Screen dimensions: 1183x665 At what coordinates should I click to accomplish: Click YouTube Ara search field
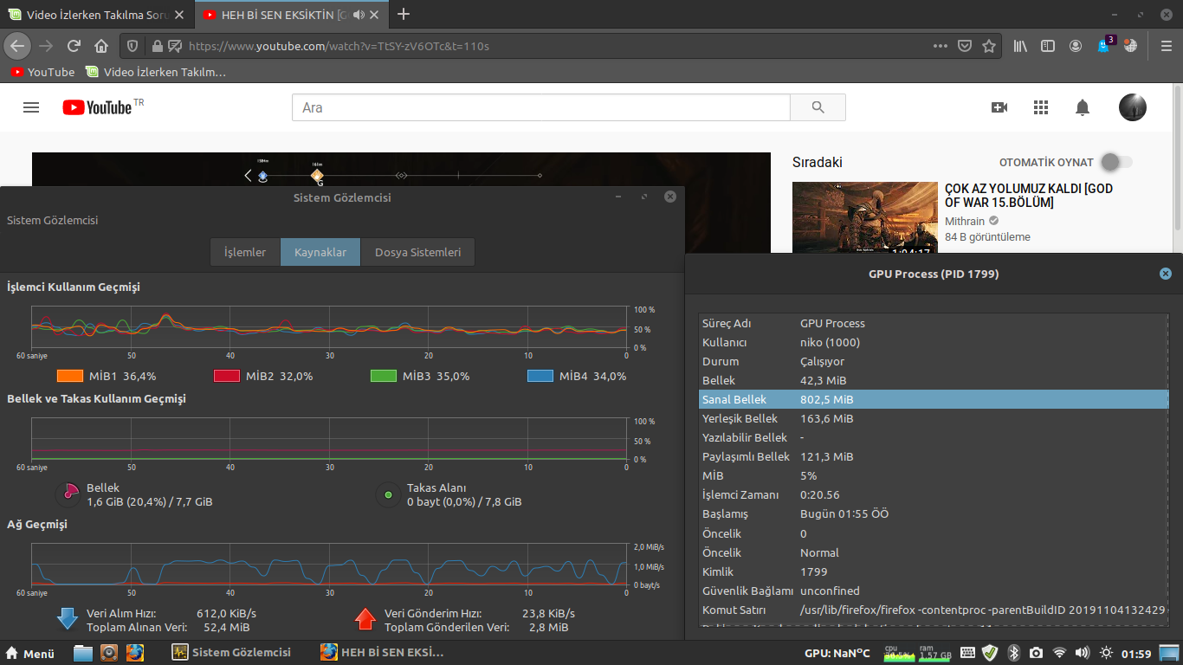click(x=541, y=107)
